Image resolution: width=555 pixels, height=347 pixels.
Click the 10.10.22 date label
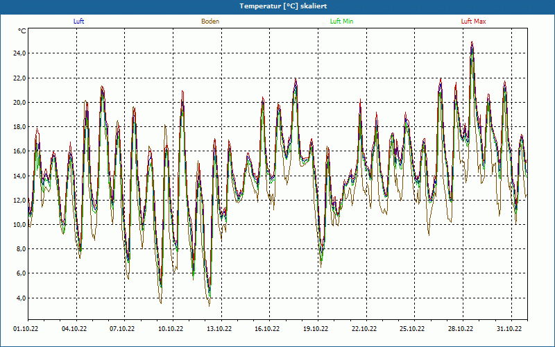171,329
